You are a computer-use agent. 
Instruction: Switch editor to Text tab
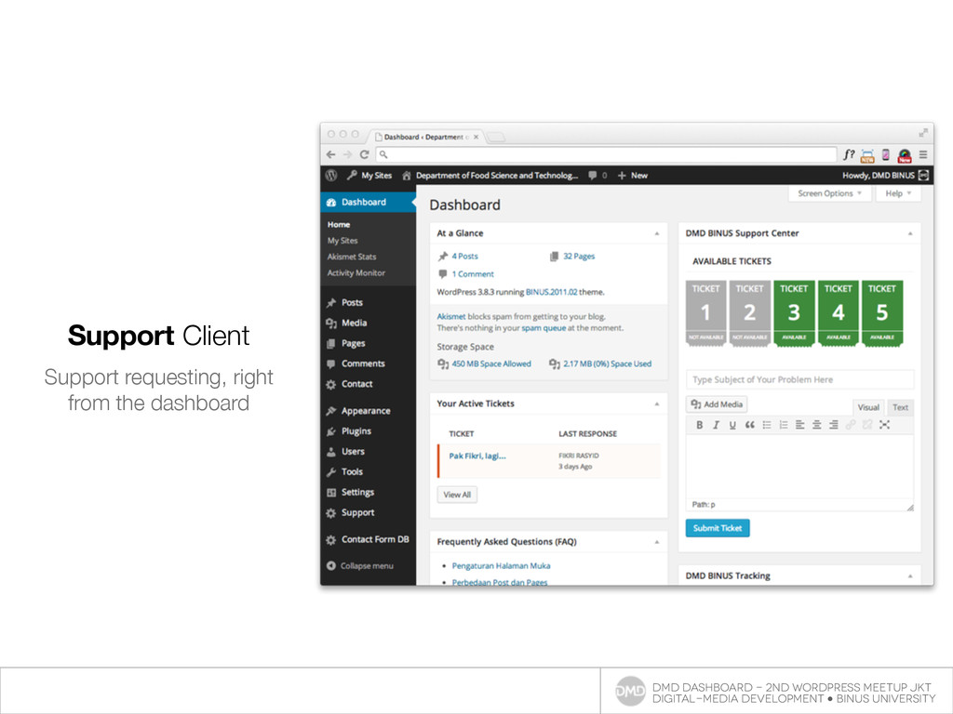click(x=900, y=407)
